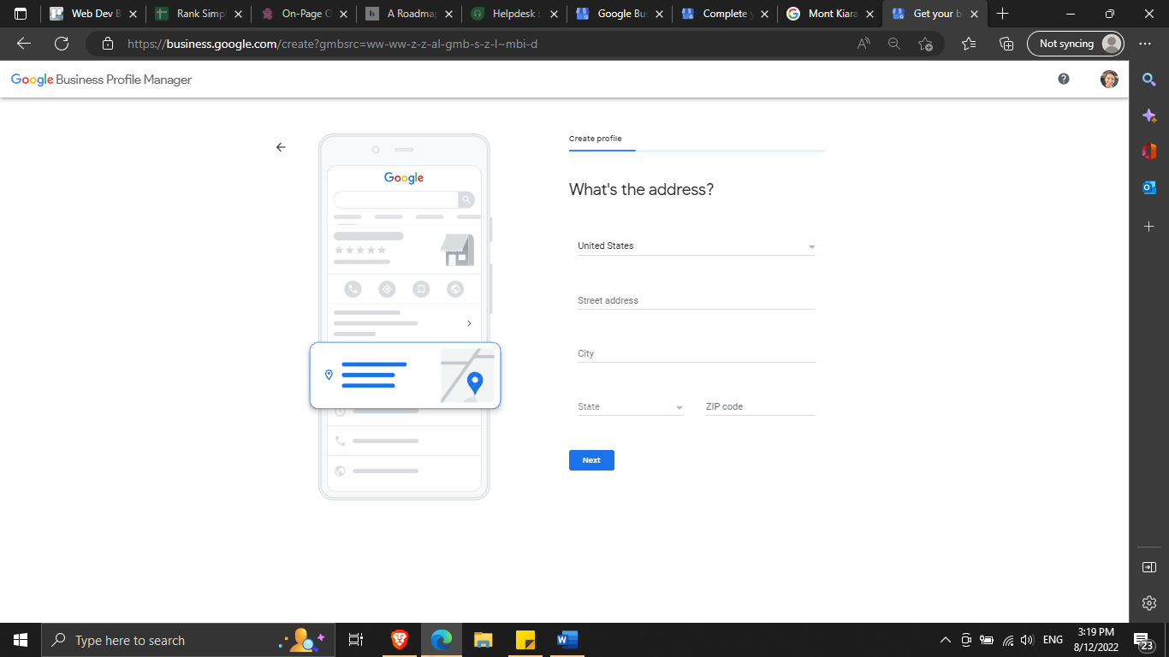Click the blue Next button

591,460
